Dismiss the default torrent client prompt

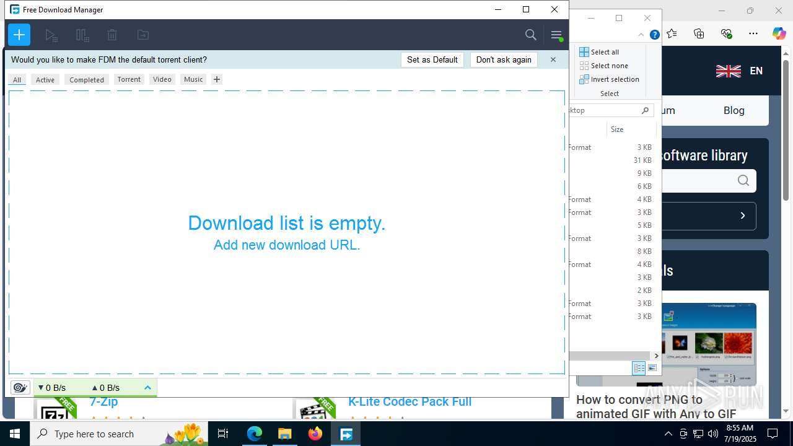553,59
